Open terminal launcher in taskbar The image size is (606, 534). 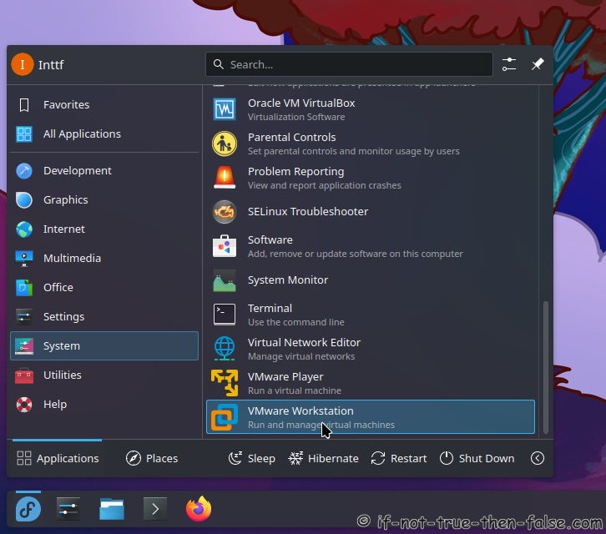[155, 509]
